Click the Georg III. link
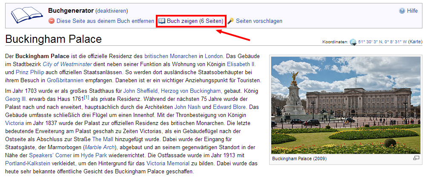 [16, 99]
